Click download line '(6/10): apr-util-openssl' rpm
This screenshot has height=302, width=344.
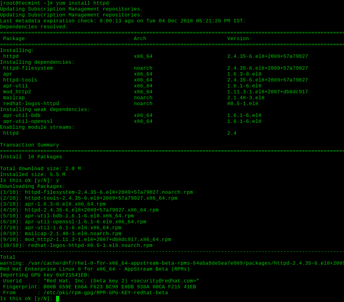[x=73, y=222]
